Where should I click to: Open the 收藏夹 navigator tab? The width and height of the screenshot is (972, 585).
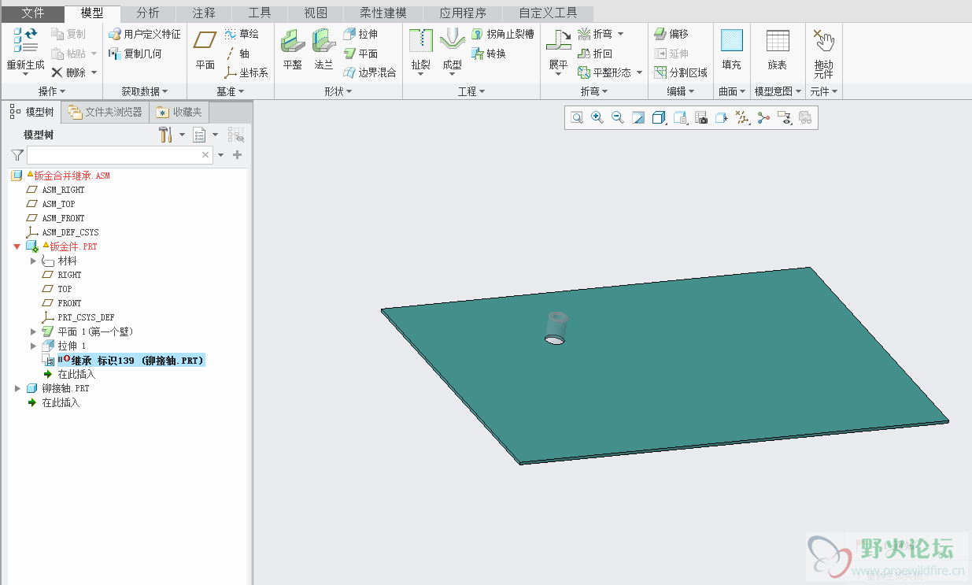pyautogui.click(x=179, y=112)
